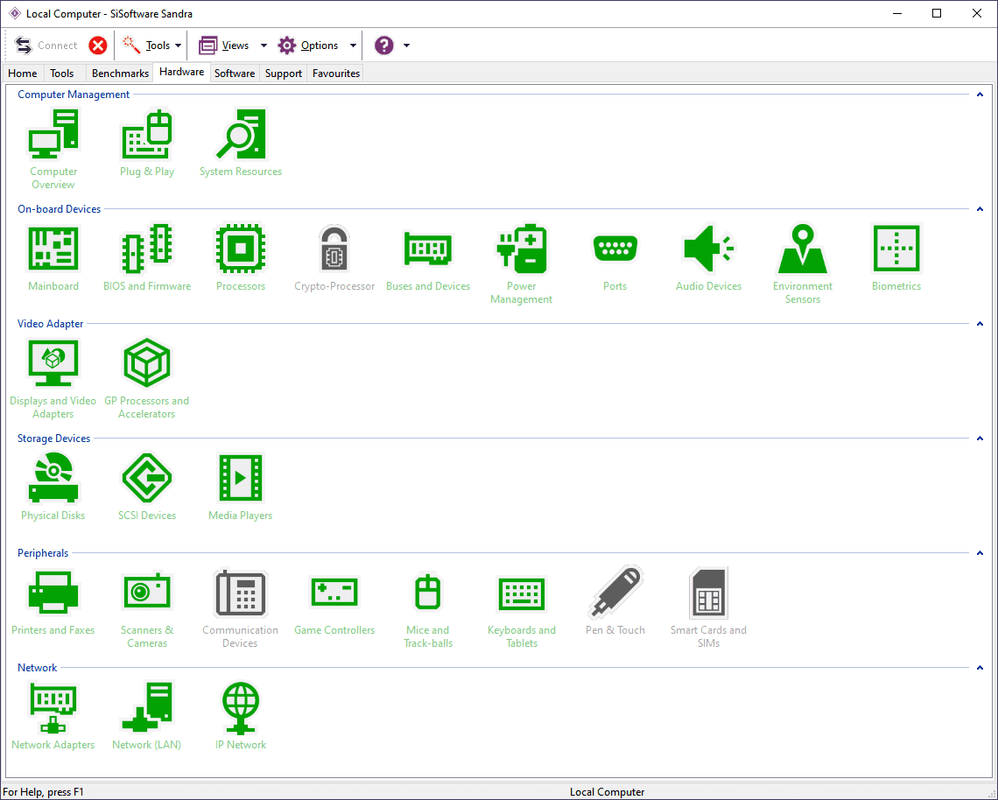Collapse the Storage Devices section
The image size is (998, 800).
[980, 438]
